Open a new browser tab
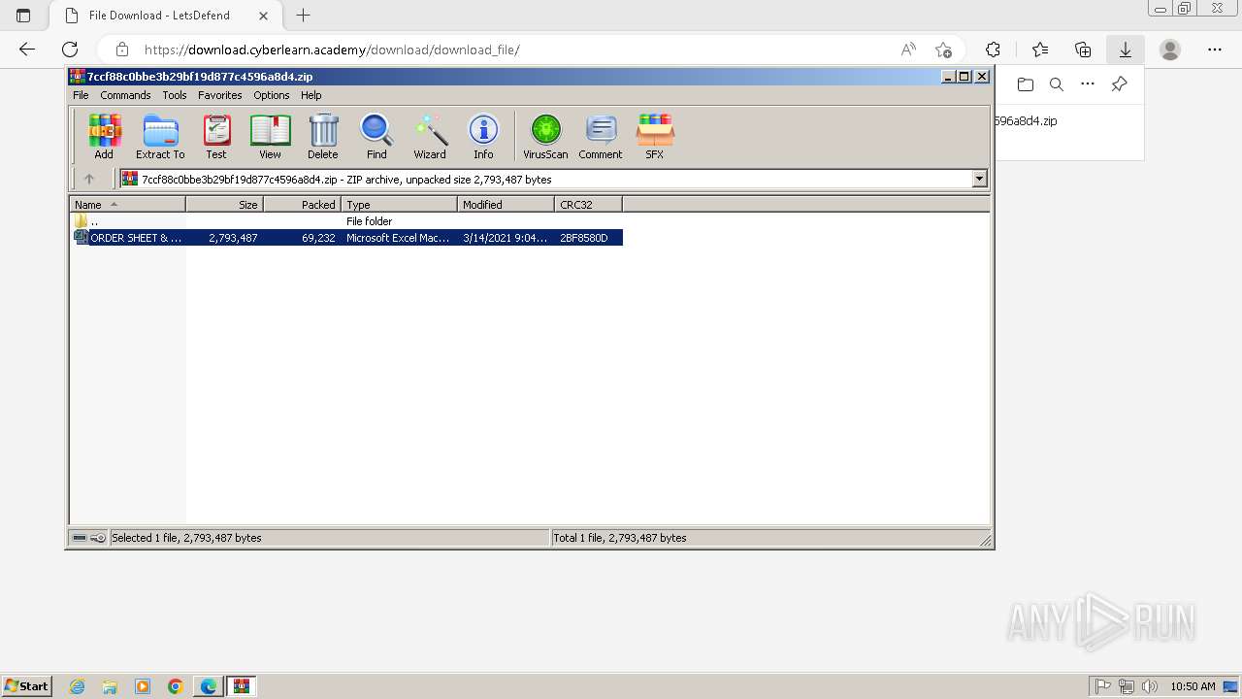Viewport: 1242px width, 699px height. click(x=303, y=16)
